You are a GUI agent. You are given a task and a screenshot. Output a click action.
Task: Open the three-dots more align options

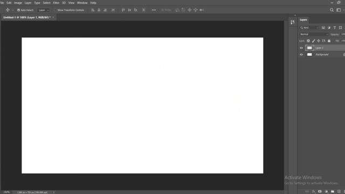click(154, 10)
